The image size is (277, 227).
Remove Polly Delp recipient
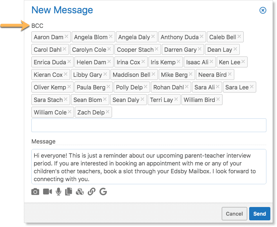pyautogui.click(x=146, y=87)
